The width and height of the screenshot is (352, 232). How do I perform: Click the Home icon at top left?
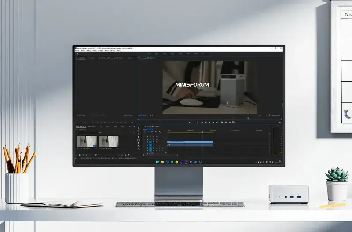(x=77, y=54)
